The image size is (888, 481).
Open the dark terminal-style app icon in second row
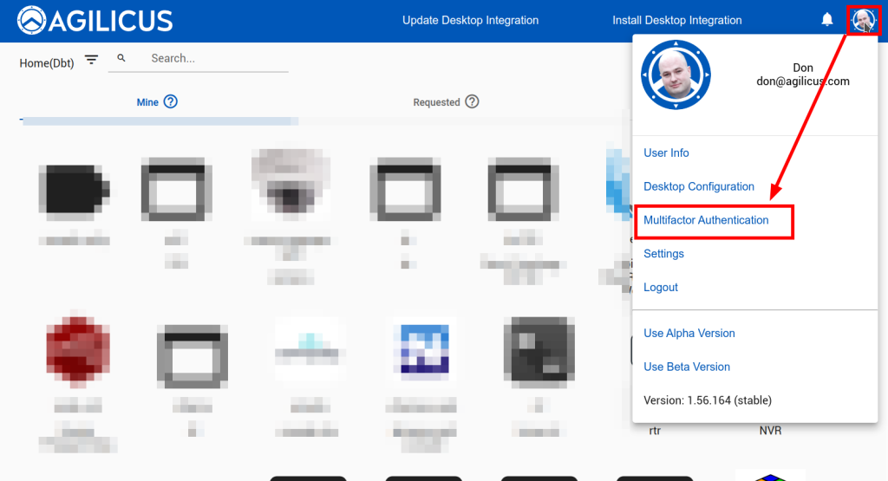point(539,351)
